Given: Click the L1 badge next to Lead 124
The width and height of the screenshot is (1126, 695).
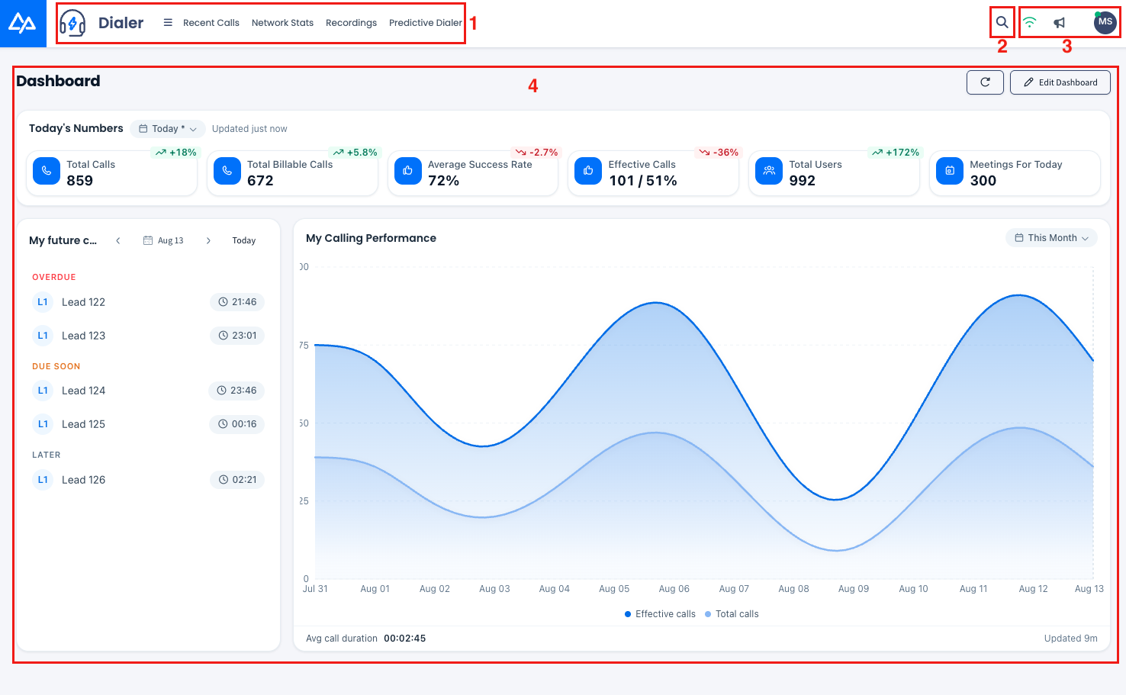Looking at the screenshot, I should [x=43, y=391].
